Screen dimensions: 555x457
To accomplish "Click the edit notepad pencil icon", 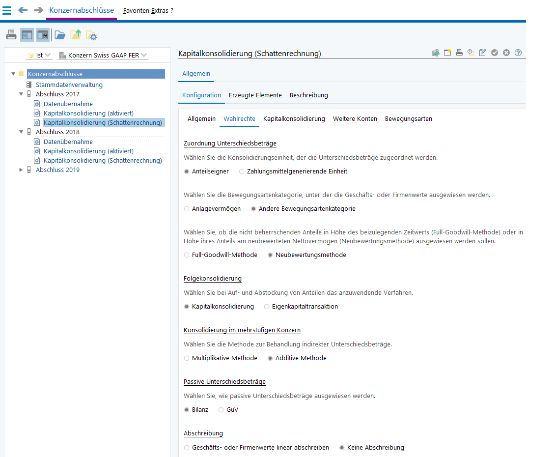I will pos(482,53).
